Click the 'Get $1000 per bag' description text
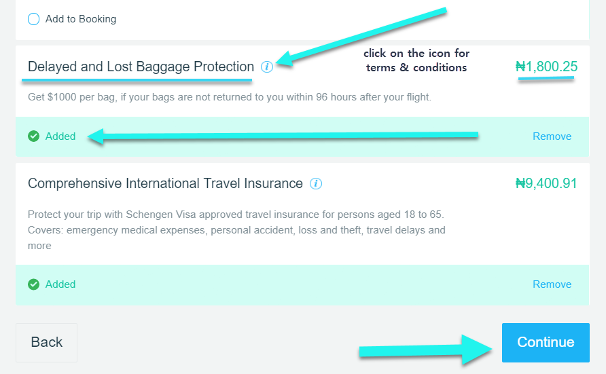Viewport: 606px width, 374px height. (229, 97)
